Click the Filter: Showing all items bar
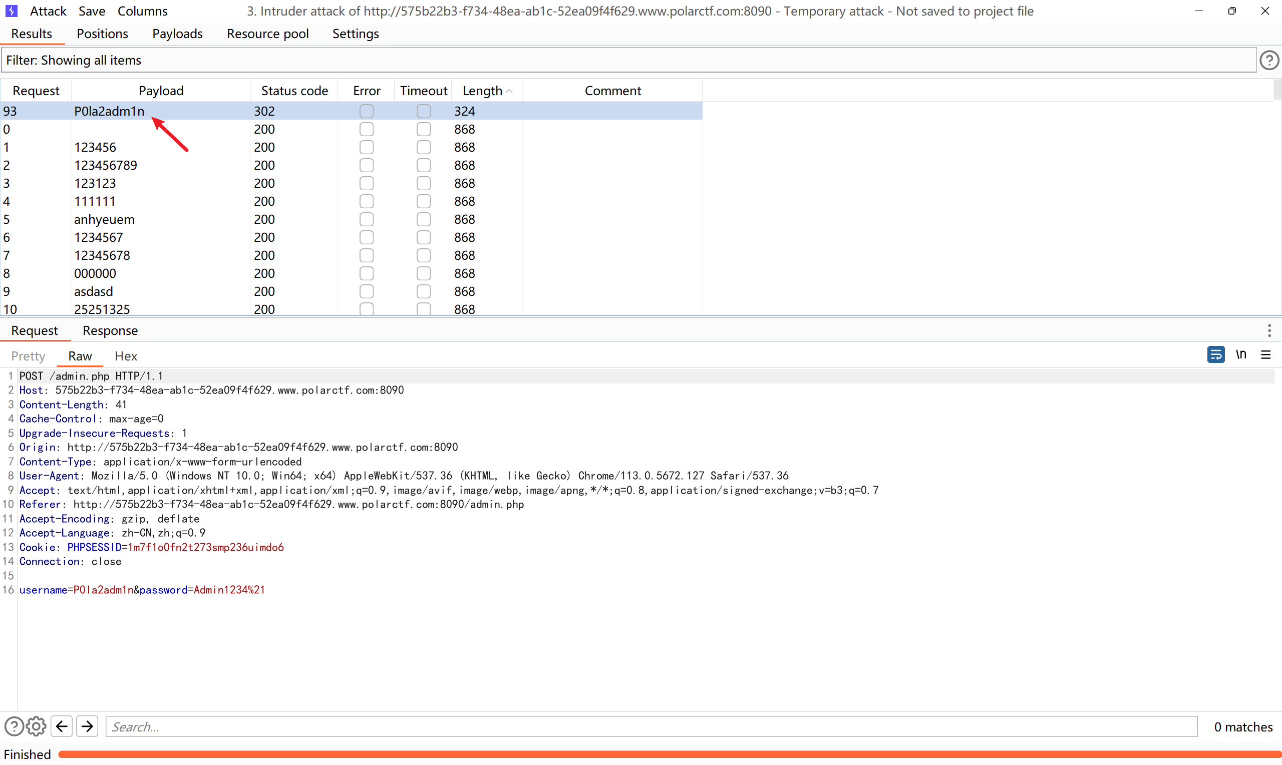The image size is (1282, 765). point(628,60)
